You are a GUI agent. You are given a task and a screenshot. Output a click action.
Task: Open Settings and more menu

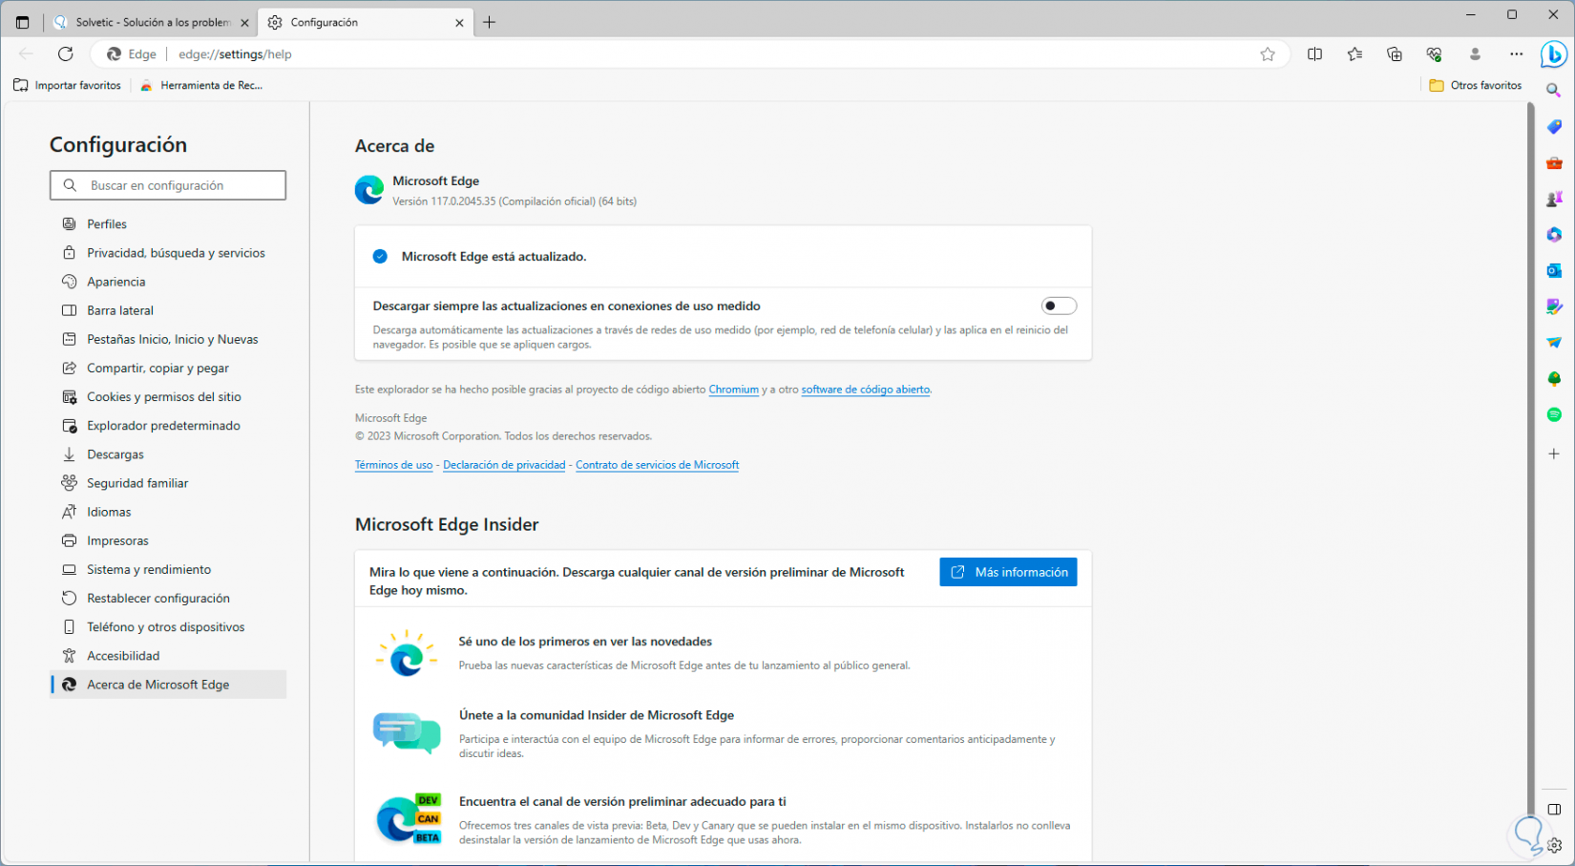click(x=1516, y=54)
